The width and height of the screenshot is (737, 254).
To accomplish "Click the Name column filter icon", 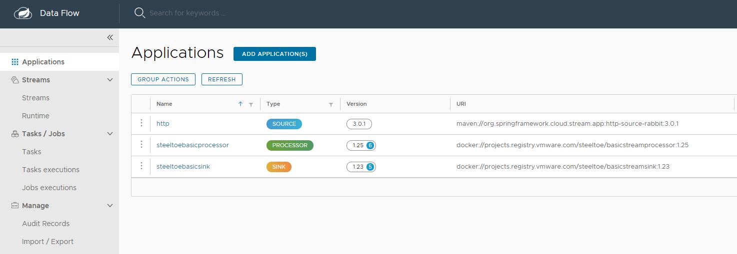I will point(251,104).
